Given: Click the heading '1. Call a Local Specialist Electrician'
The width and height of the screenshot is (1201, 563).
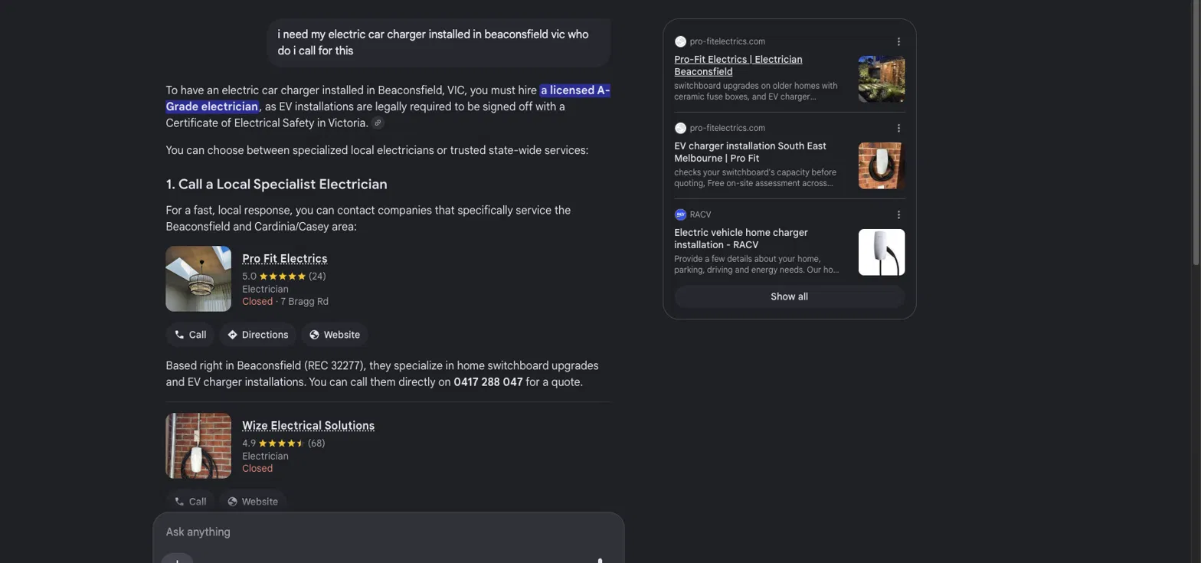Looking at the screenshot, I should (x=277, y=185).
